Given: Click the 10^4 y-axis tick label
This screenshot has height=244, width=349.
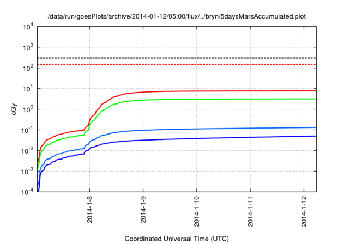Looking at the screenshot, I should click(28, 27).
